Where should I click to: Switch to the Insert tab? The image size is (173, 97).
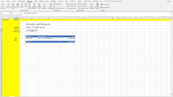tap(14, 1)
